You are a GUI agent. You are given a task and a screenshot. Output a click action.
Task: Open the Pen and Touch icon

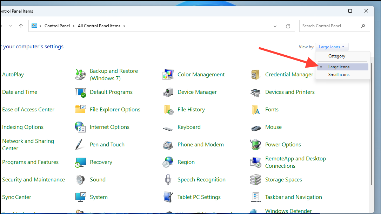pos(79,144)
